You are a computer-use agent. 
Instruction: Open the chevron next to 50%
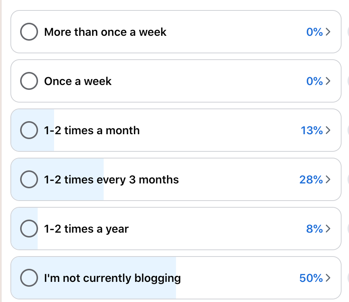(328, 278)
